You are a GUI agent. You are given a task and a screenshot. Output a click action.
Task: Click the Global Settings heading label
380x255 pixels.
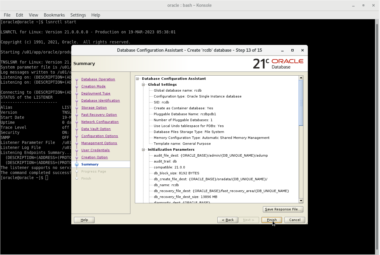click(x=162, y=85)
